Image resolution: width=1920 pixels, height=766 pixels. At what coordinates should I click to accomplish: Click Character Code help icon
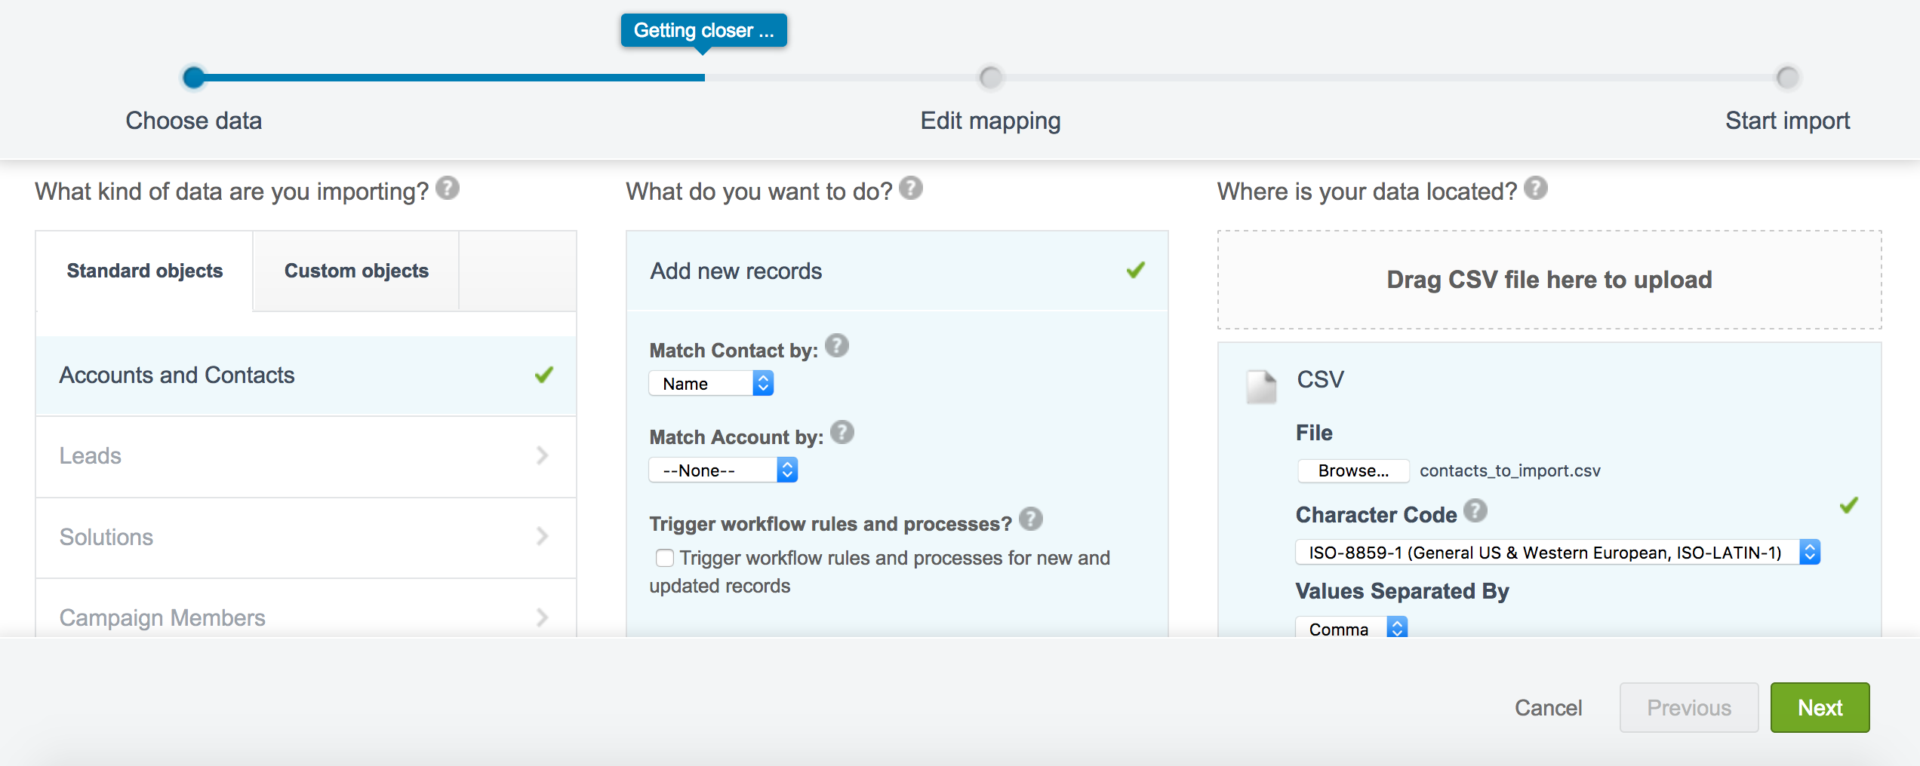pyautogui.click(x=1475, y=510)
